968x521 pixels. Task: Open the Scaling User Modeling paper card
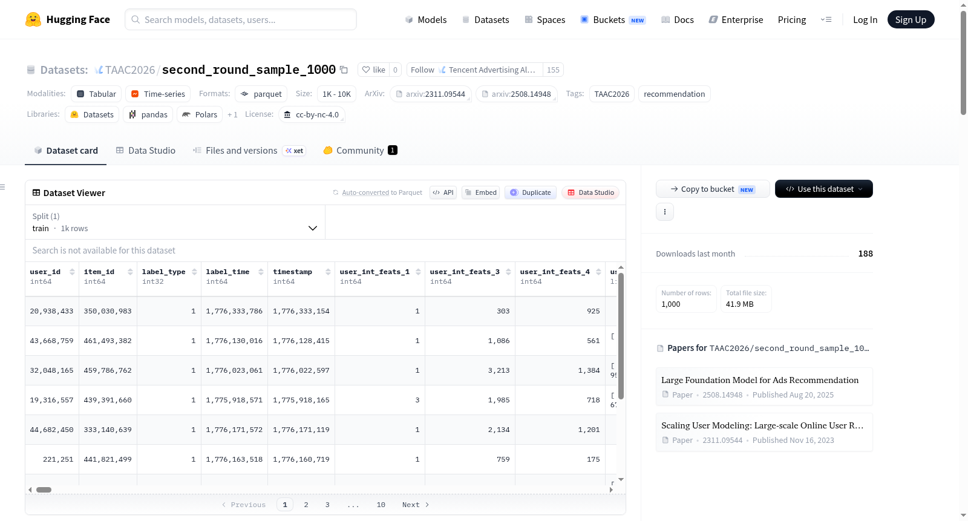(x=764, y=432)
